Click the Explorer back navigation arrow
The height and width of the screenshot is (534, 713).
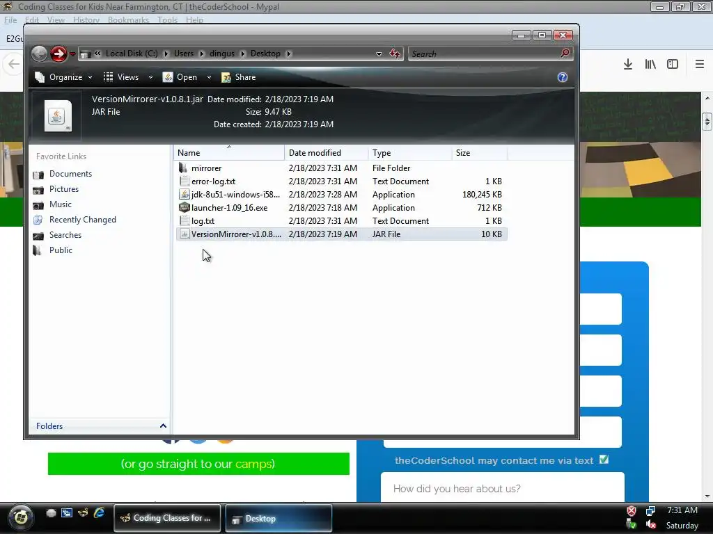pos(40,54)
